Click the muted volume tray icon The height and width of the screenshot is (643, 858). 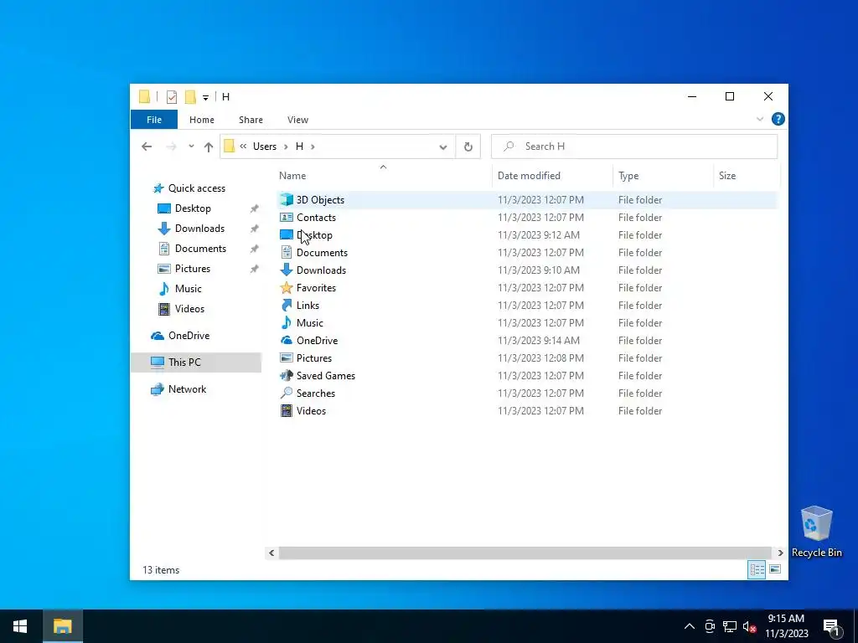[748, 626]
